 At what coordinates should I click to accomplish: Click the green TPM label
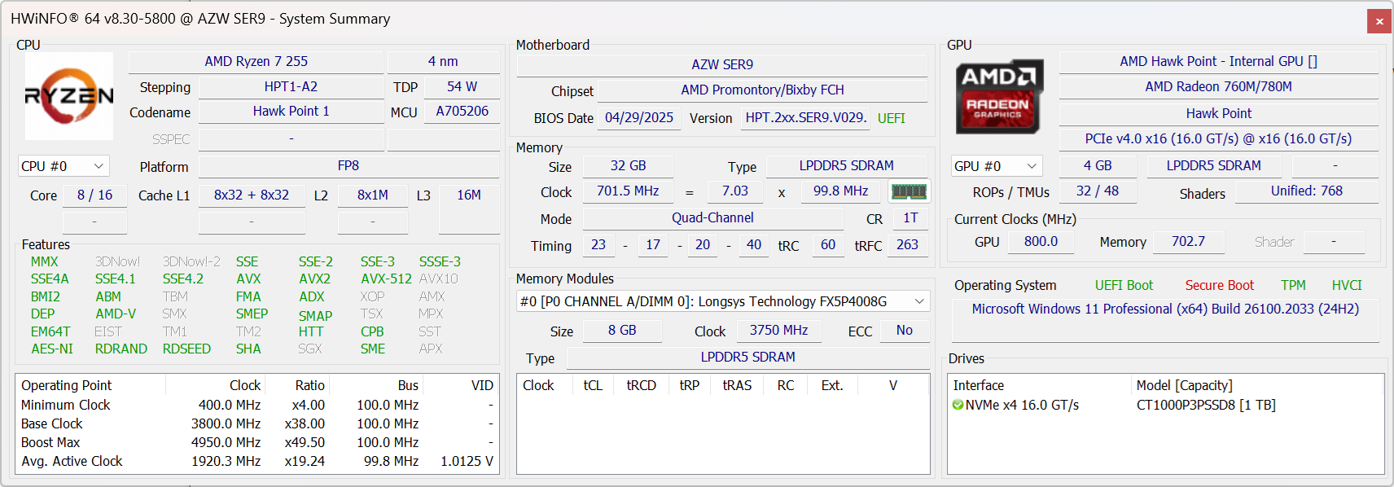[x=1293, y=286]
